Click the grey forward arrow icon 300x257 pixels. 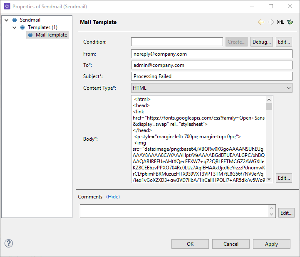pos(271,22)
